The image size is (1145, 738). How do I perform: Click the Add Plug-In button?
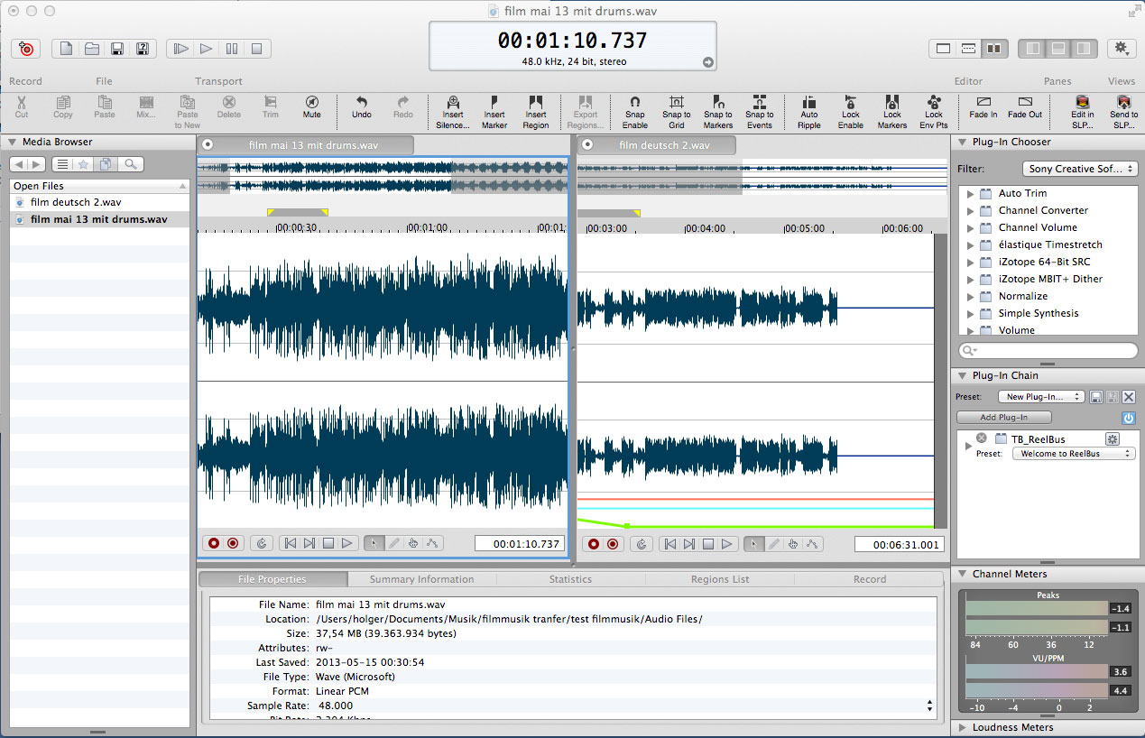(x=1004, y=418)
